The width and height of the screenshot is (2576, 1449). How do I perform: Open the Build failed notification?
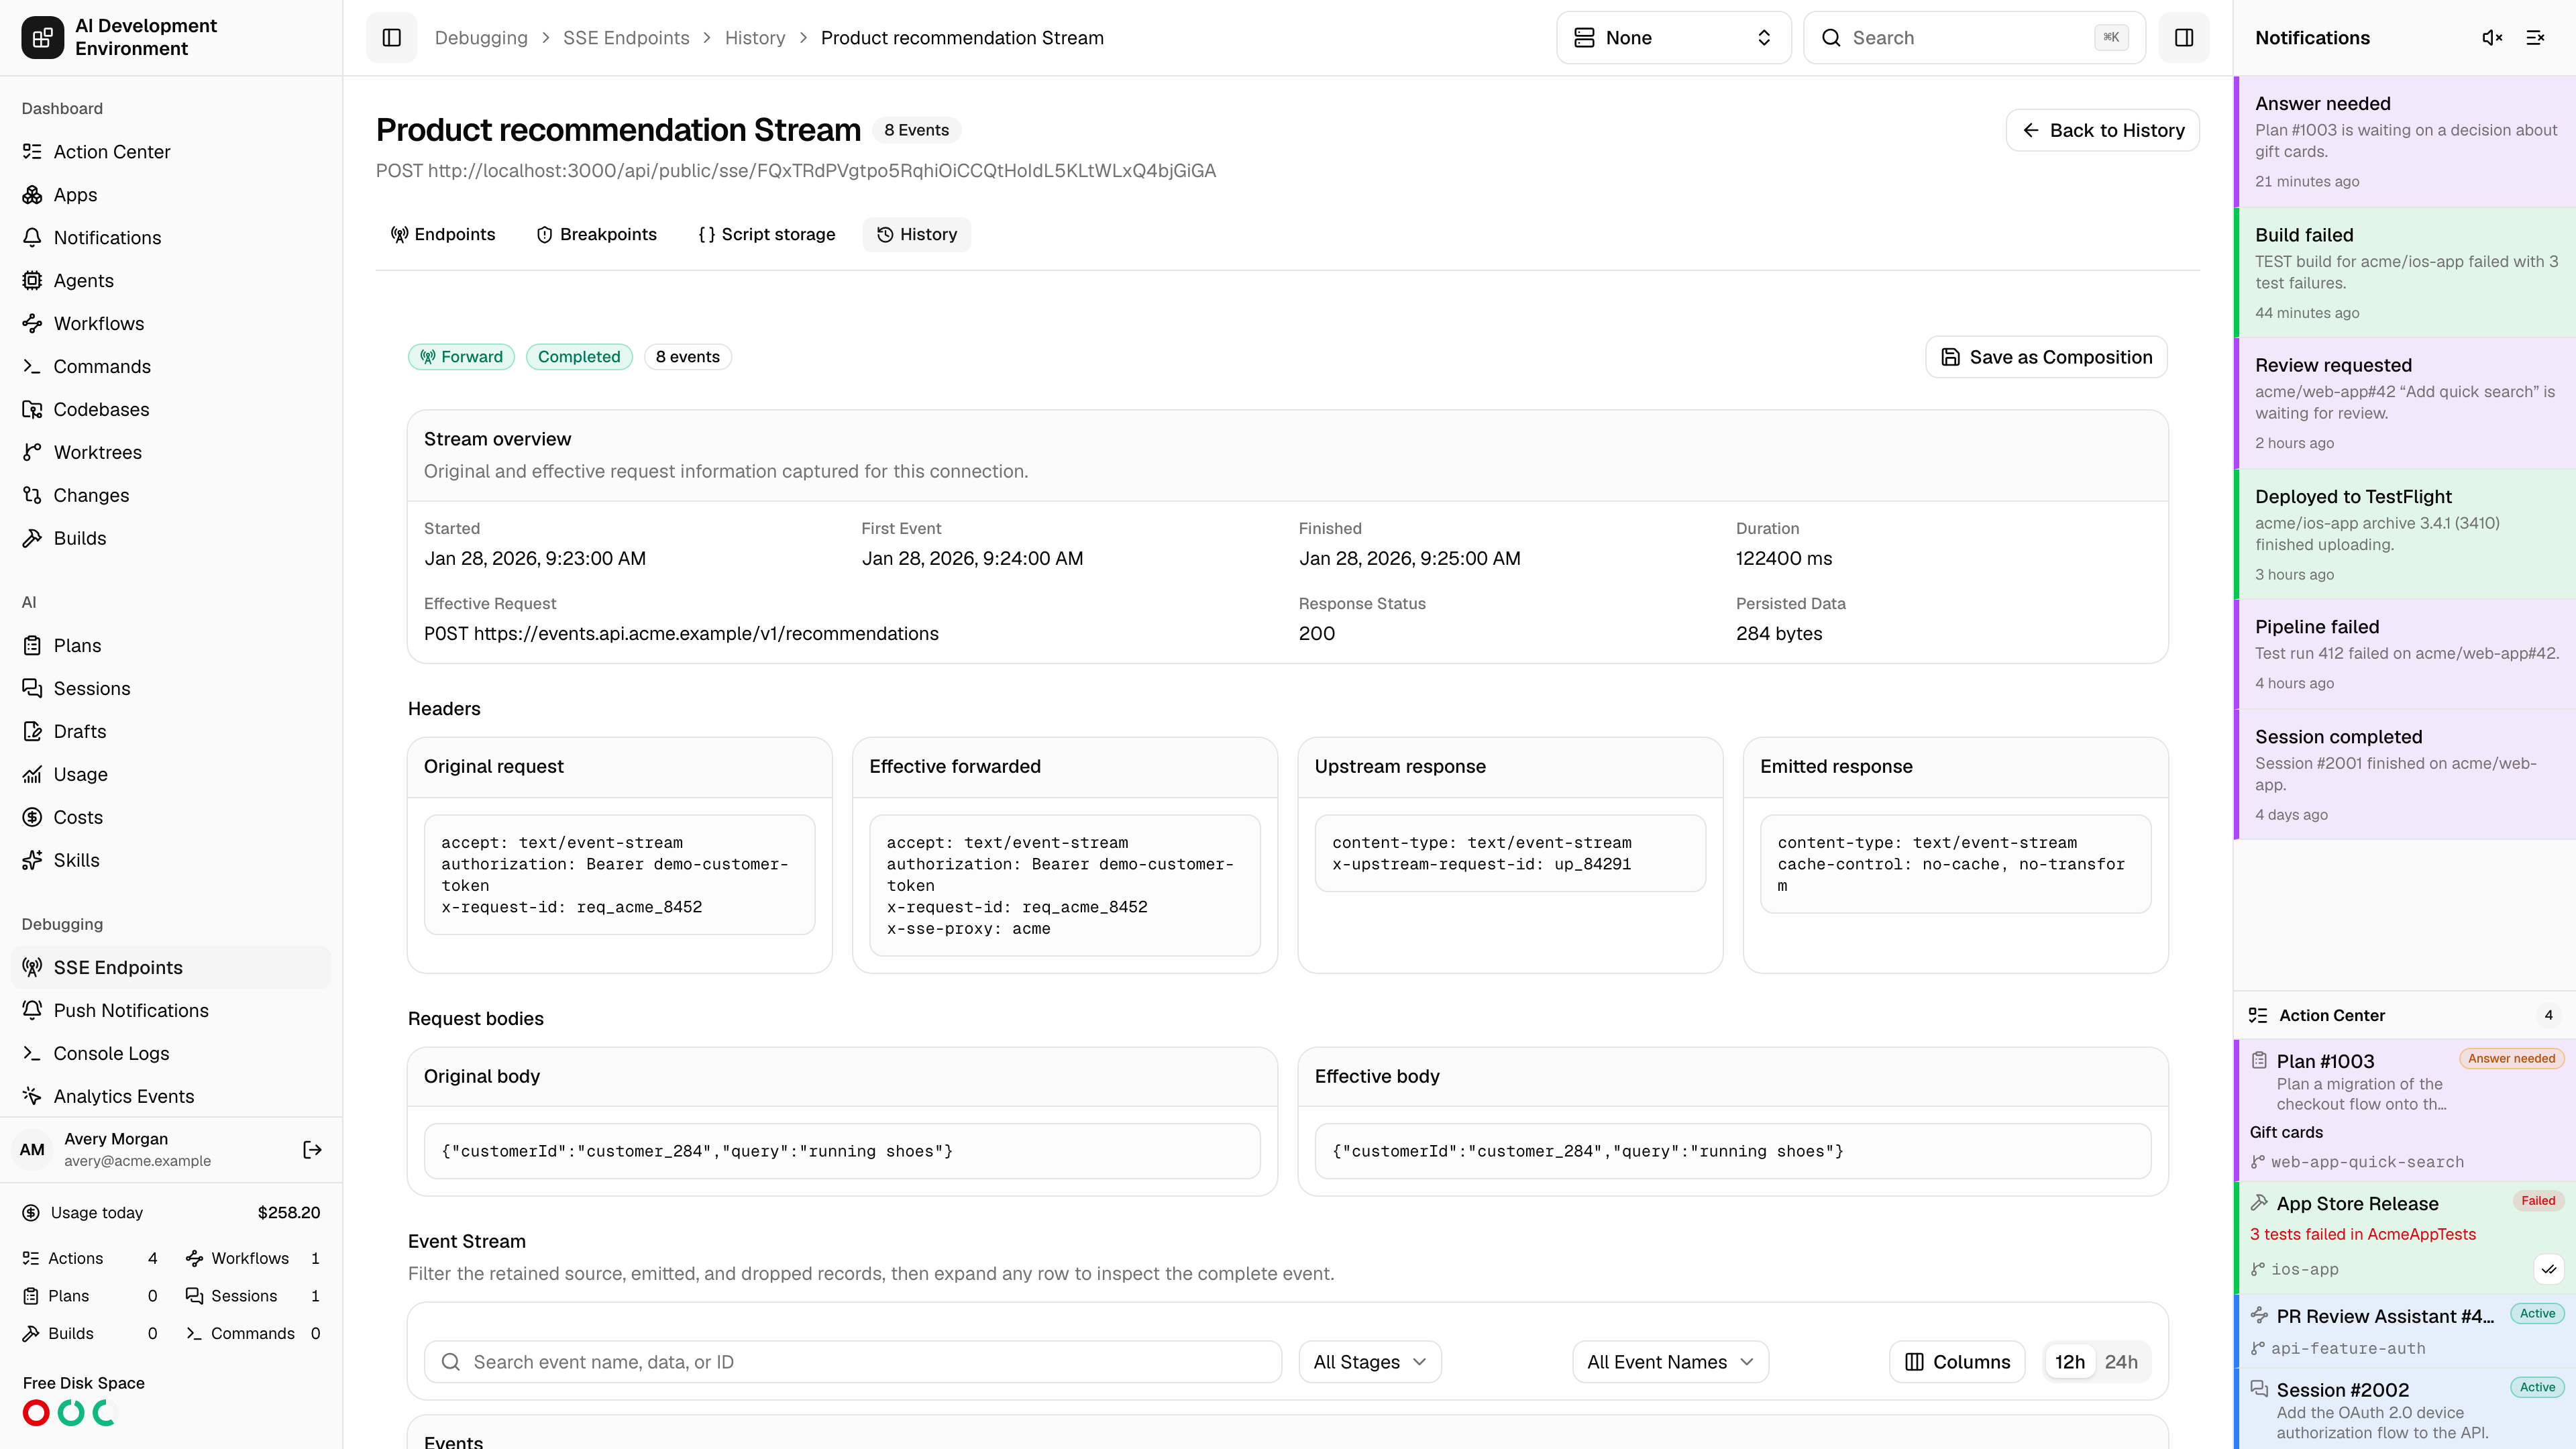coord(2405,273)
